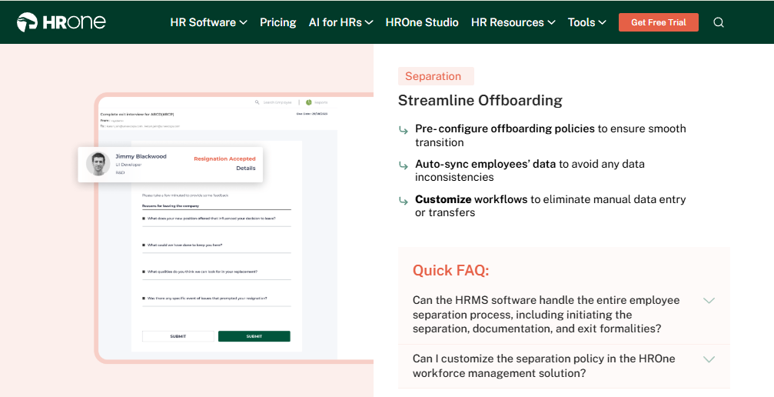Click the arrow icon beside Customize workflows
This screenshot has width=774, height=397.
[404, 201]
